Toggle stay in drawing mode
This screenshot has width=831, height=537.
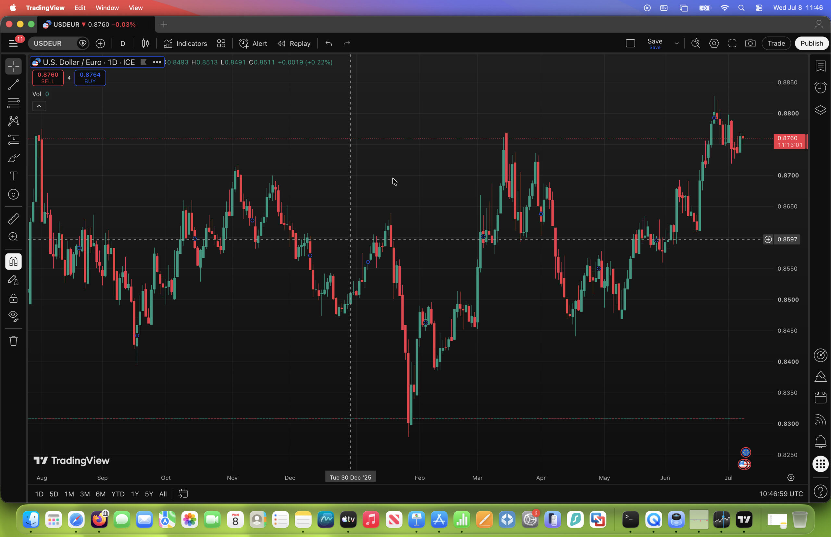pyautogui.click(x=13, y=280)
